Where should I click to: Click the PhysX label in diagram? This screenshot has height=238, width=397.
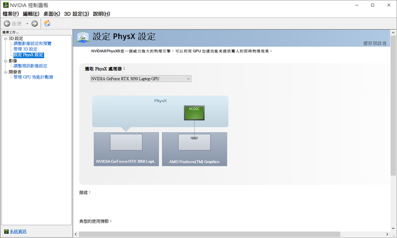point(160,100)
